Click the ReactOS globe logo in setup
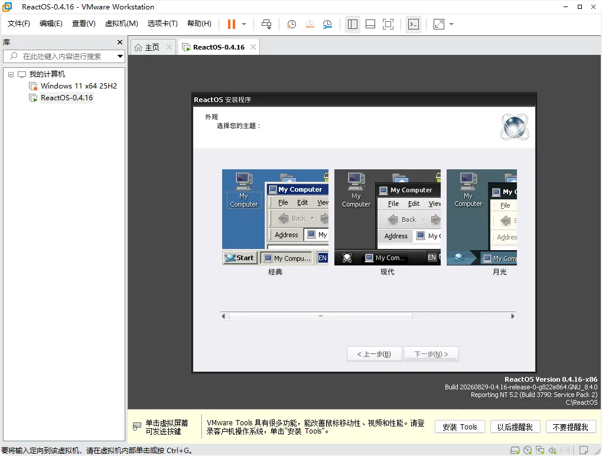 [515, 127]
